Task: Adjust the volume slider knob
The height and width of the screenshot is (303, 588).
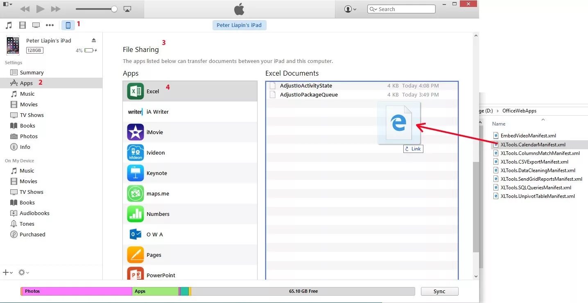Action: [114, 9]
